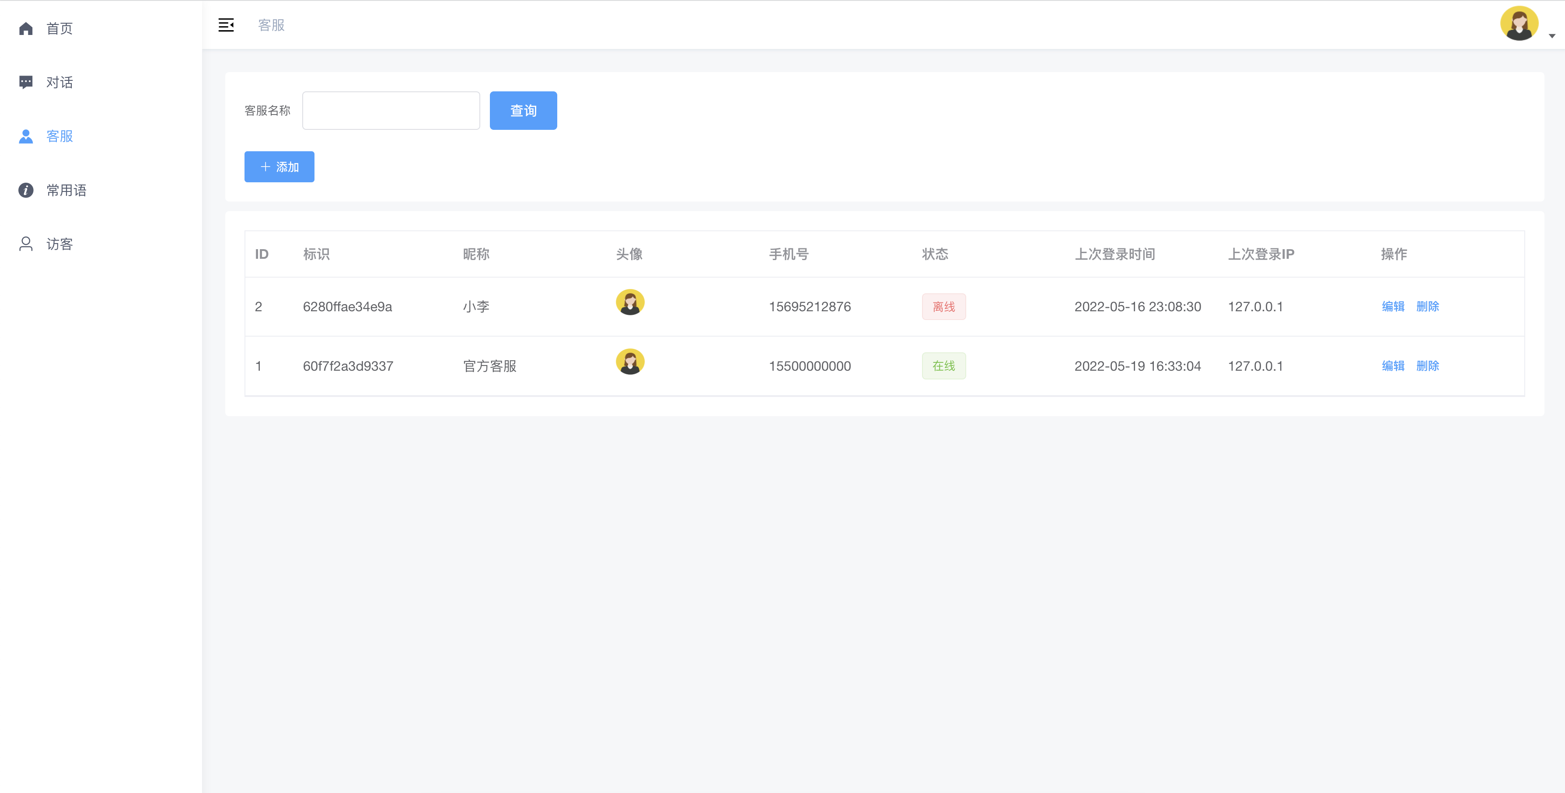Collapse the sidebar with hamburger icon

click(x=226, y=25)
